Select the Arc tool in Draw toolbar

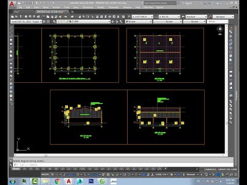coord(11,48)
